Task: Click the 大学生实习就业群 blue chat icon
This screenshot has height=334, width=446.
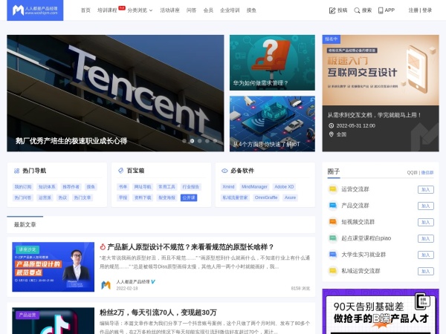Action: coord(333,254)
